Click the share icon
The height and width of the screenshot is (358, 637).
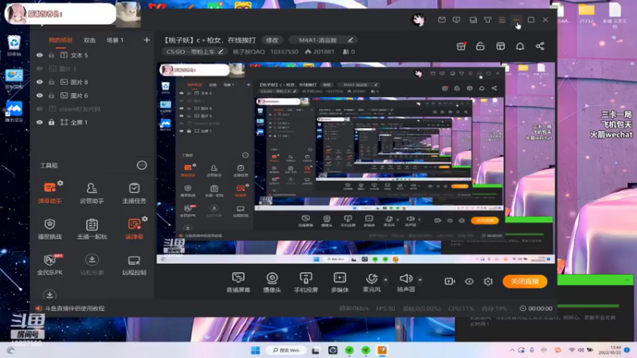(x=540, y=46)
